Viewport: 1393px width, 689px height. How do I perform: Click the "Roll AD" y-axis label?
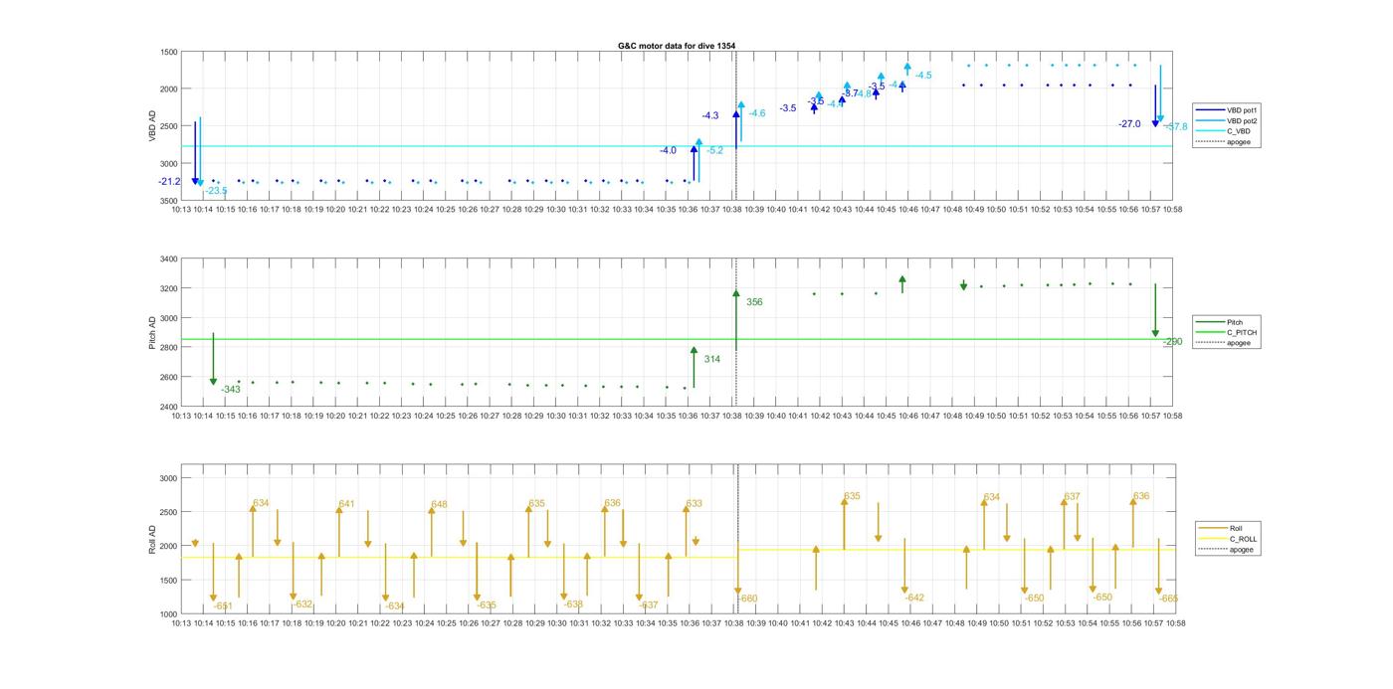pyautogui.click(x=152, y=538)
